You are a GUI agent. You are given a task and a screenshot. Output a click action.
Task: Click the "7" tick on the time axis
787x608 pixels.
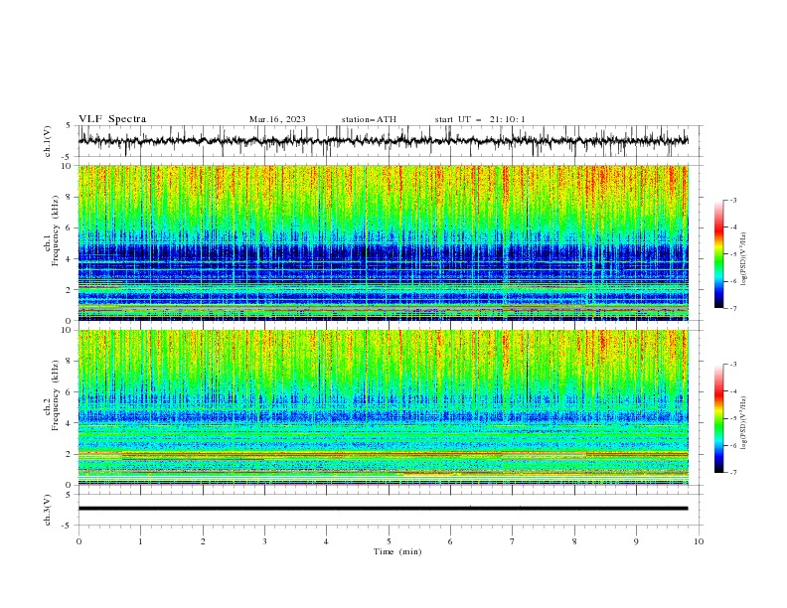pos(513,541)
